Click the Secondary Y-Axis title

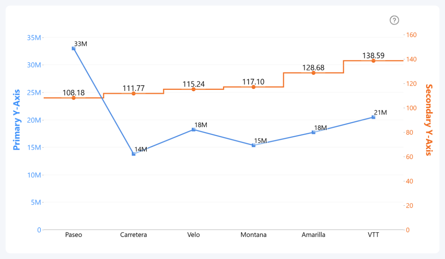[429, 120]
